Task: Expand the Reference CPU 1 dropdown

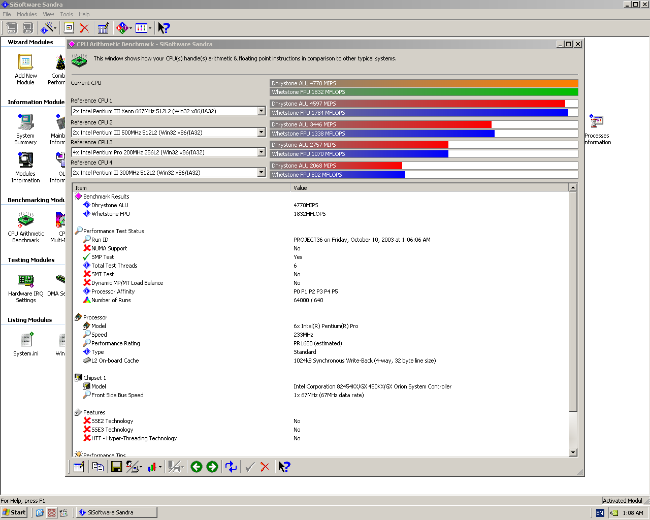Action: (261, 111)
